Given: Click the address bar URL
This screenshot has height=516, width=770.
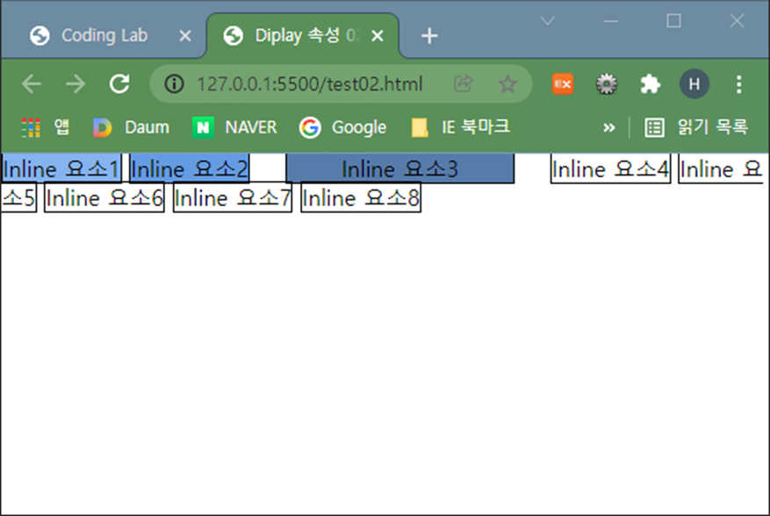Looking at the screenshot, I should click(x=309, y=84).
